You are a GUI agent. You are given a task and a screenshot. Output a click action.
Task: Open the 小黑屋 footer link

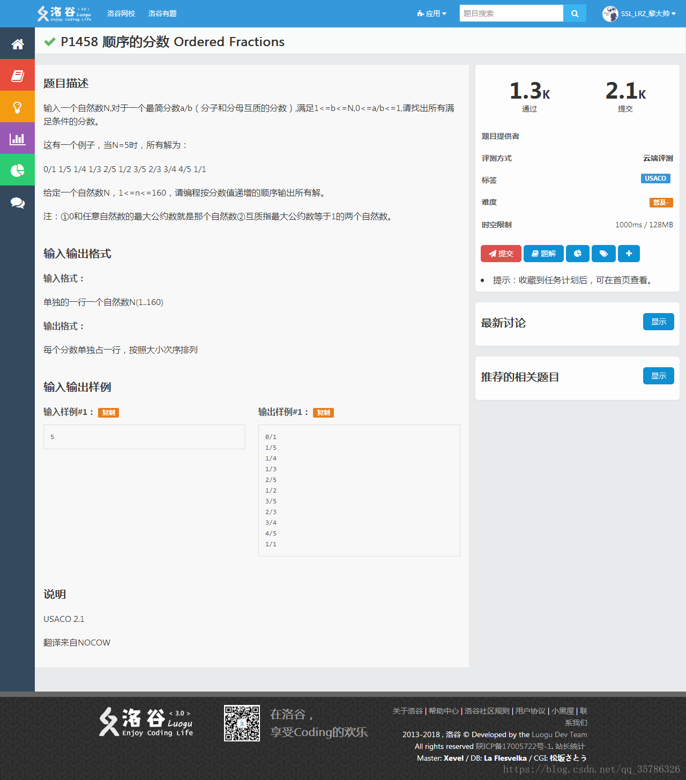coord(563,711)
